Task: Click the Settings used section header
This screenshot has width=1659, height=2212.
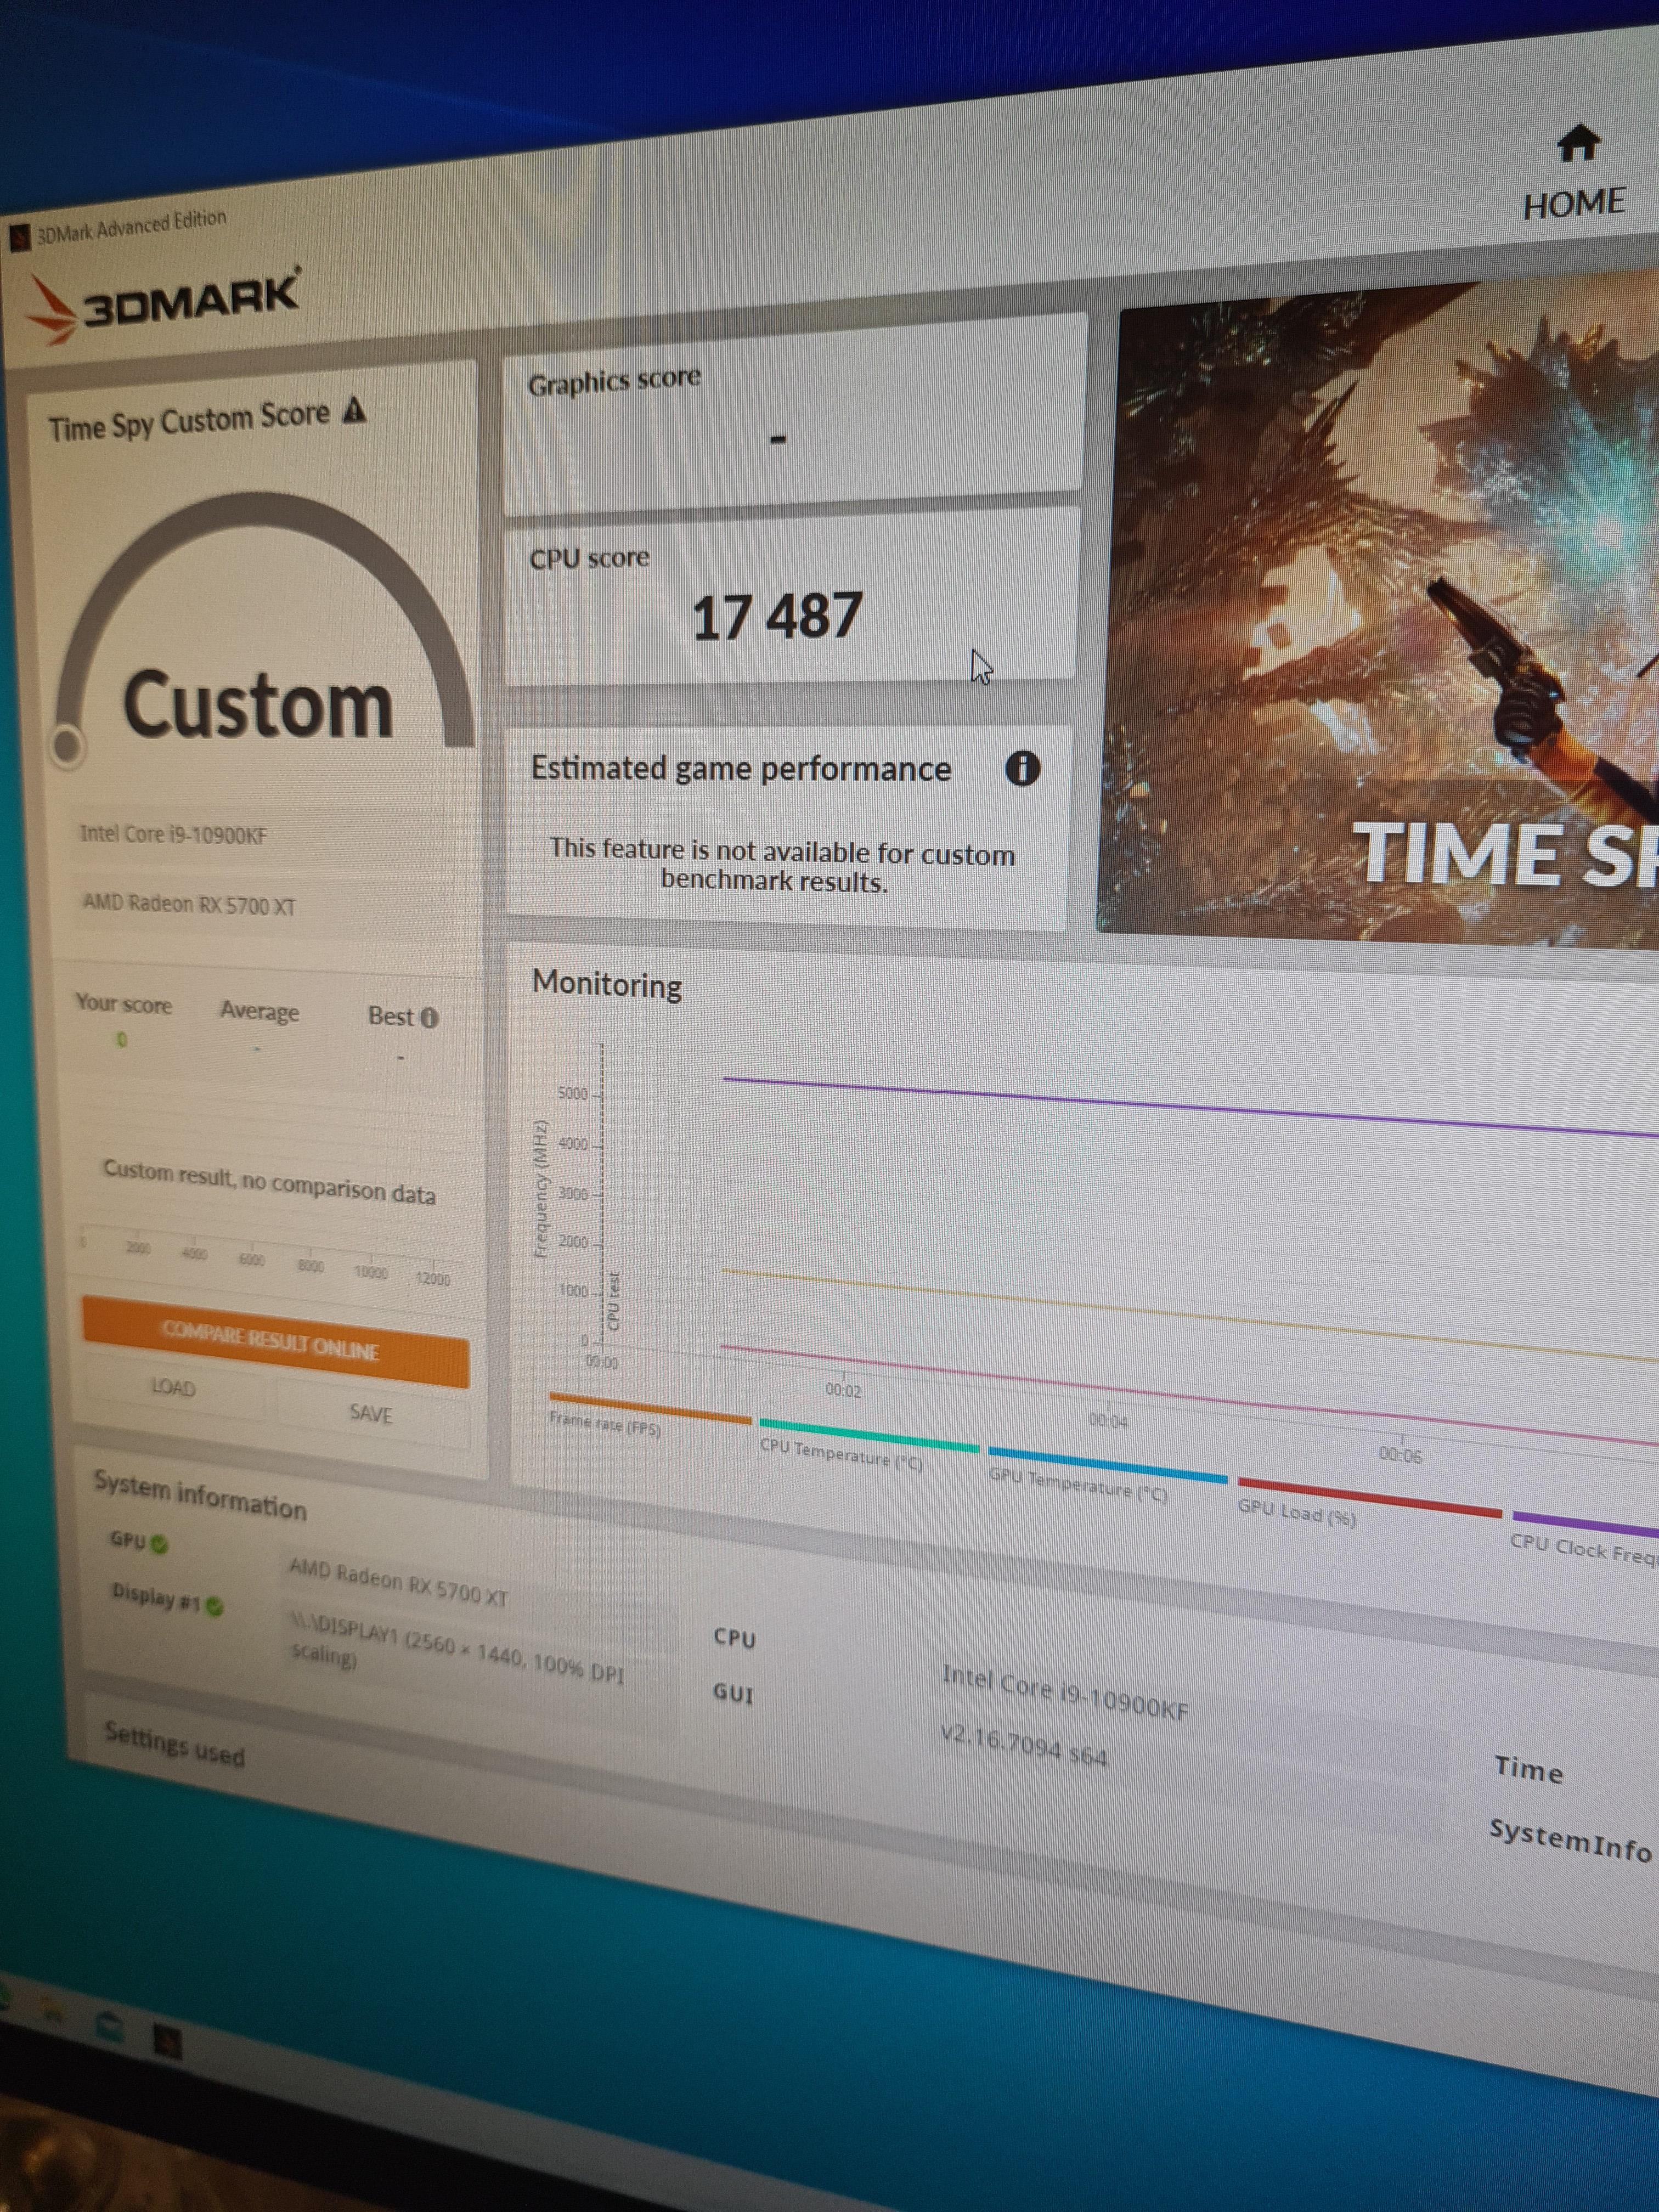Action: 174,1744
